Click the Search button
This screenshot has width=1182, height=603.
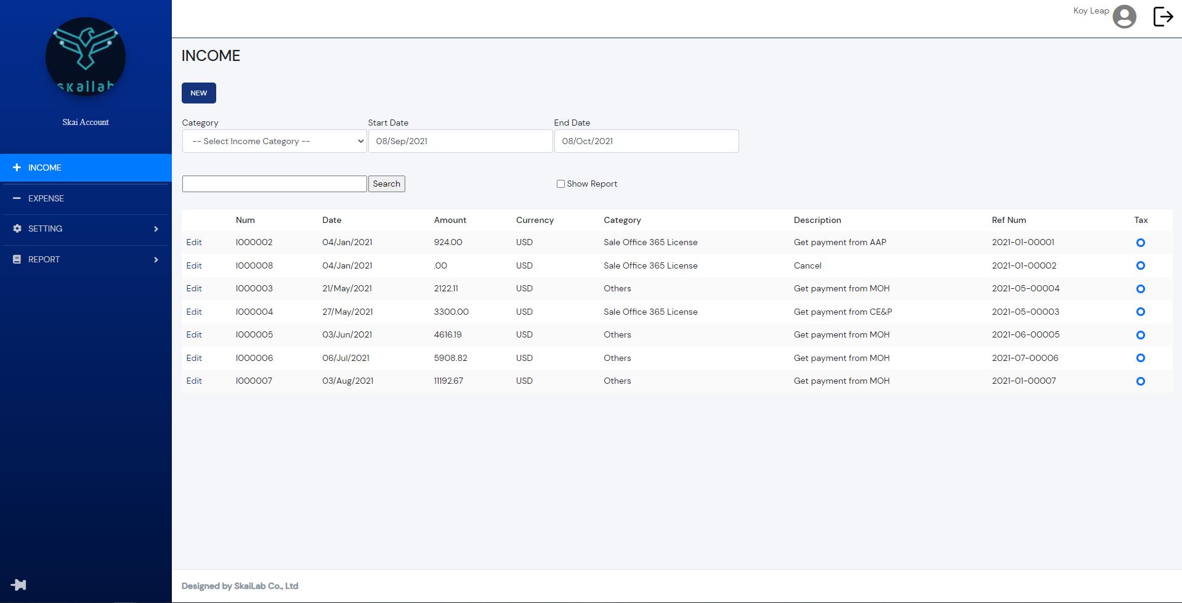pos(386,184)
